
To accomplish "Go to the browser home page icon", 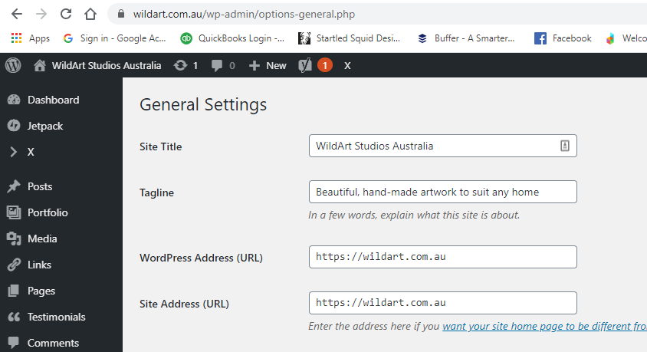I will click(90, 14).
